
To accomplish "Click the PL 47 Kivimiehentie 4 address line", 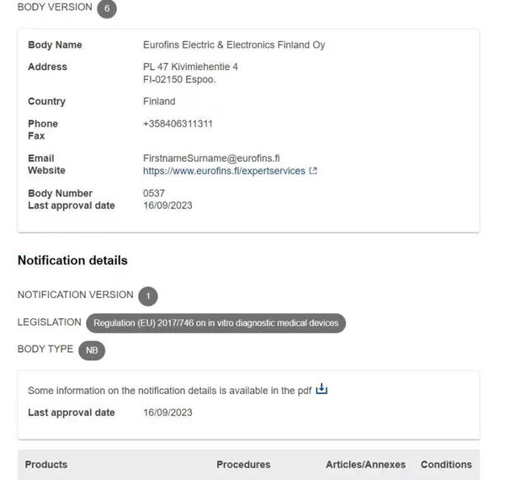I will 190,67.
